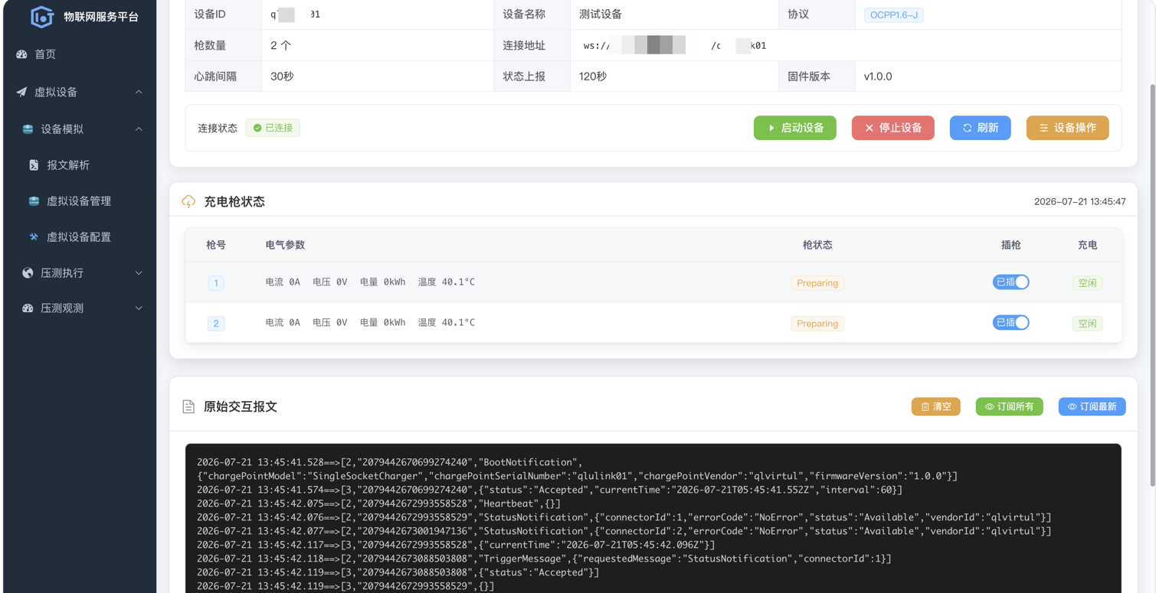Click the 120秒 status report value
1156x593 pixels.
coord(593,77)
